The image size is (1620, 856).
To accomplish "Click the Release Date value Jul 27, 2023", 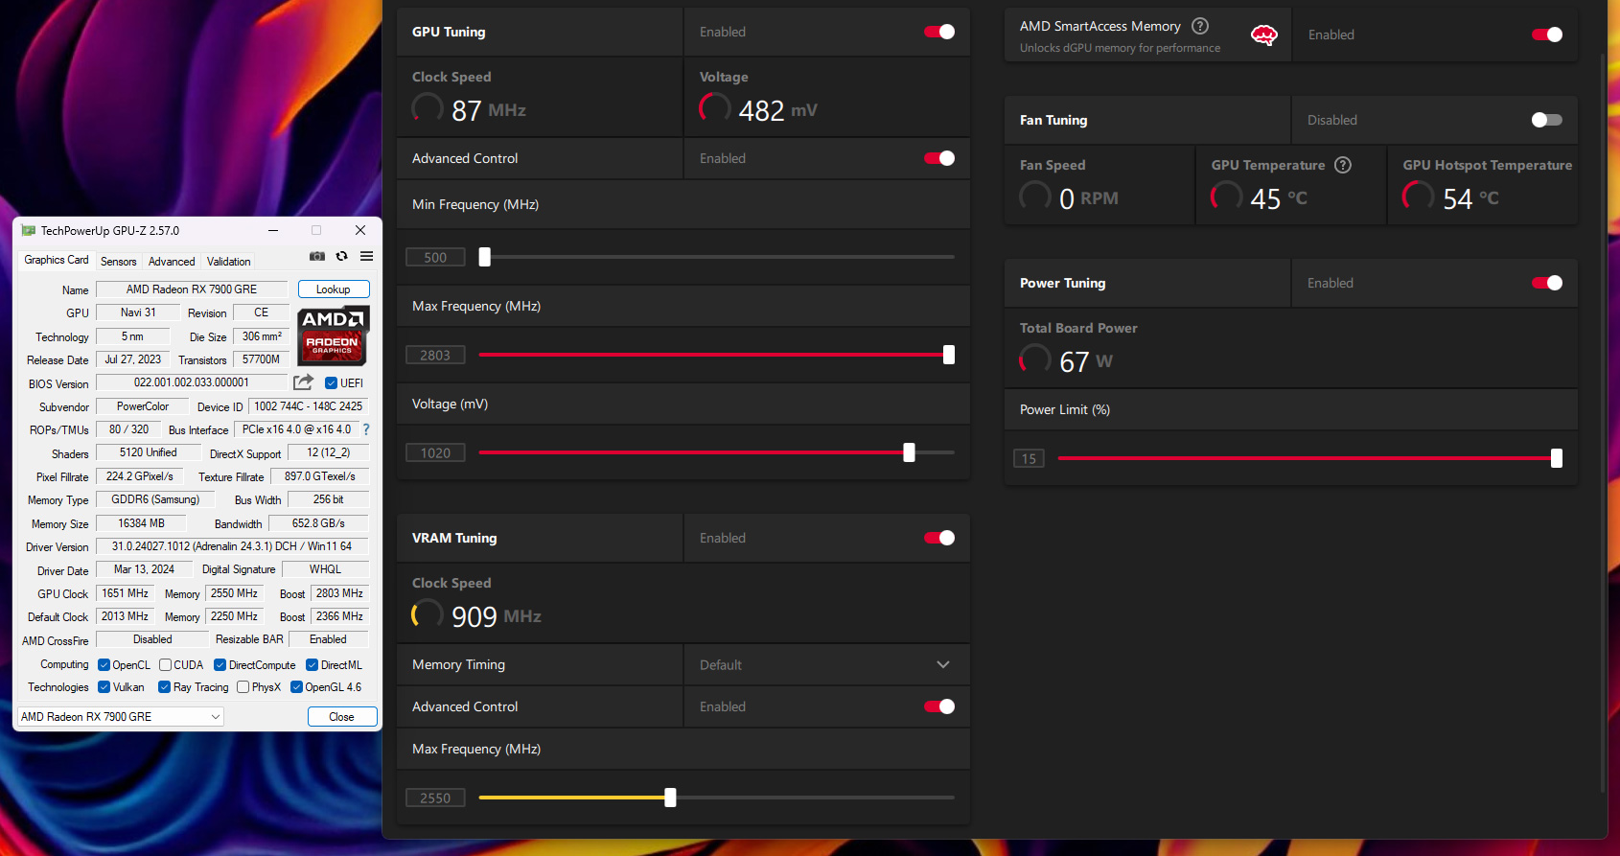I will [x=133, y=359].
